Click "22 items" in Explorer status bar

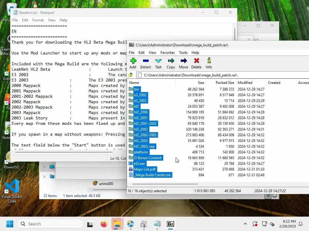(x=50, y=196)
